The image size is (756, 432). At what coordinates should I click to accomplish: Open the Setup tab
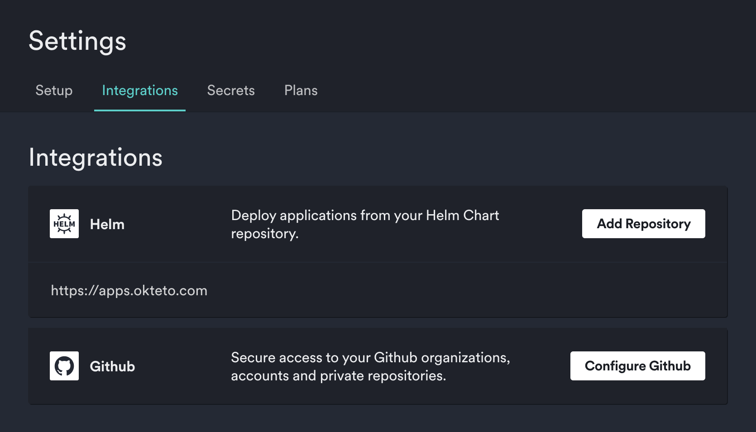pyautogui.click(x=54, y=91)
